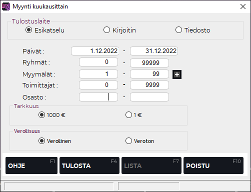251x192 pixels.
Task: Focus the second Osasto field
Action: pos(149,97)
